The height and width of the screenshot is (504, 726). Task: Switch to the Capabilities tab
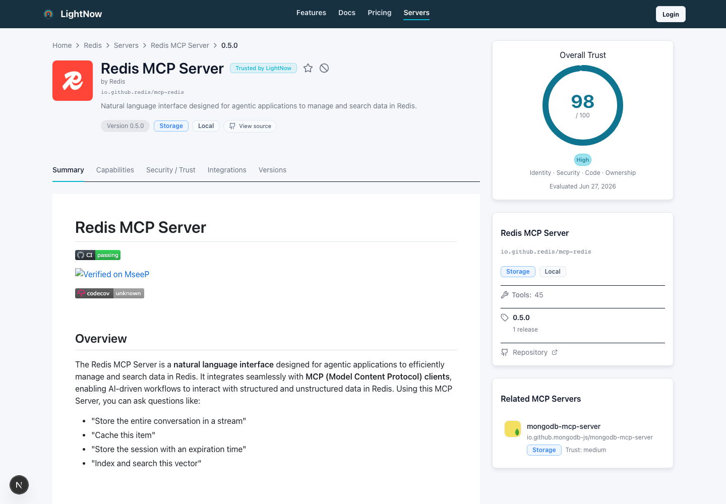(115, 170)
